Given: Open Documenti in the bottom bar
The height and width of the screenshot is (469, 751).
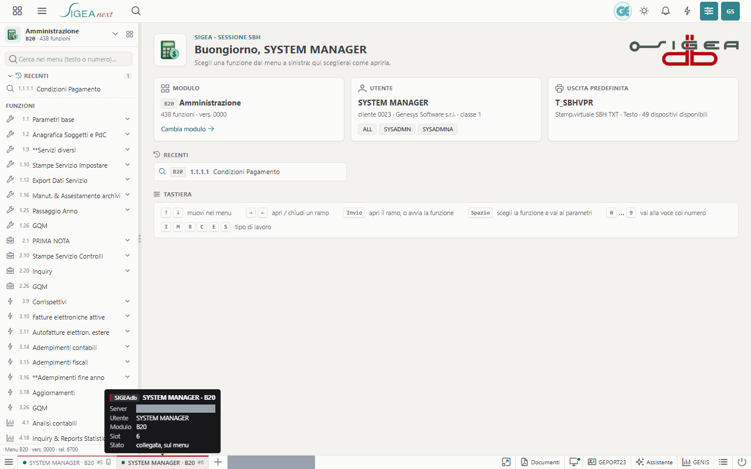Looking at the screenshot, I should (x=540, y=463).
